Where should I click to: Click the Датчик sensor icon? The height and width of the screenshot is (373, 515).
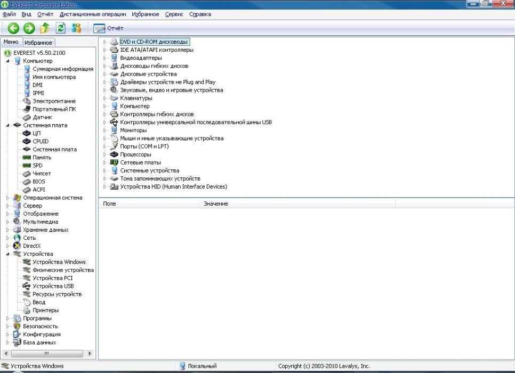pos(27,117)
